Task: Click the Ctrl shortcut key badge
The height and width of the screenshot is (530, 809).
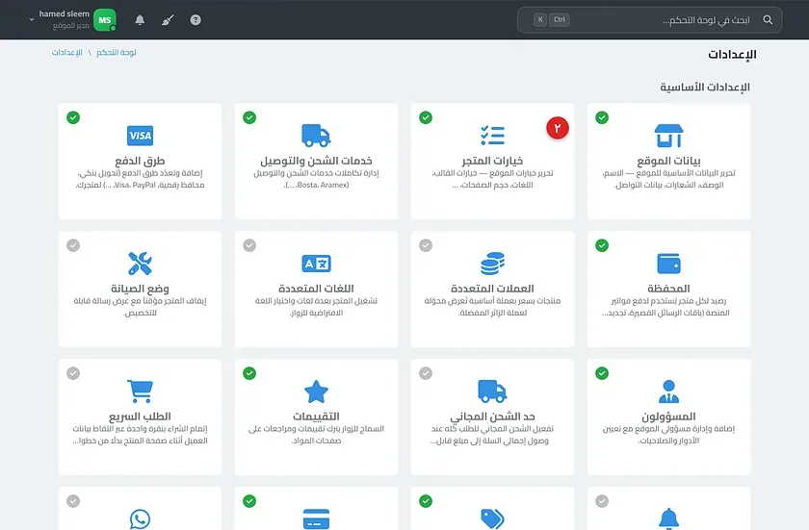Action: (560, 19)
